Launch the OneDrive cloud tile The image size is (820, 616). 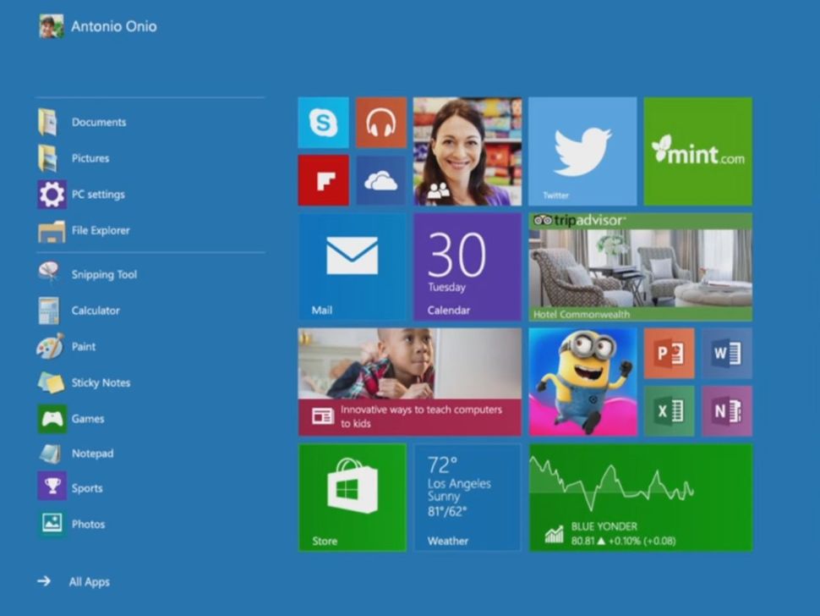[x=380, y=180]
